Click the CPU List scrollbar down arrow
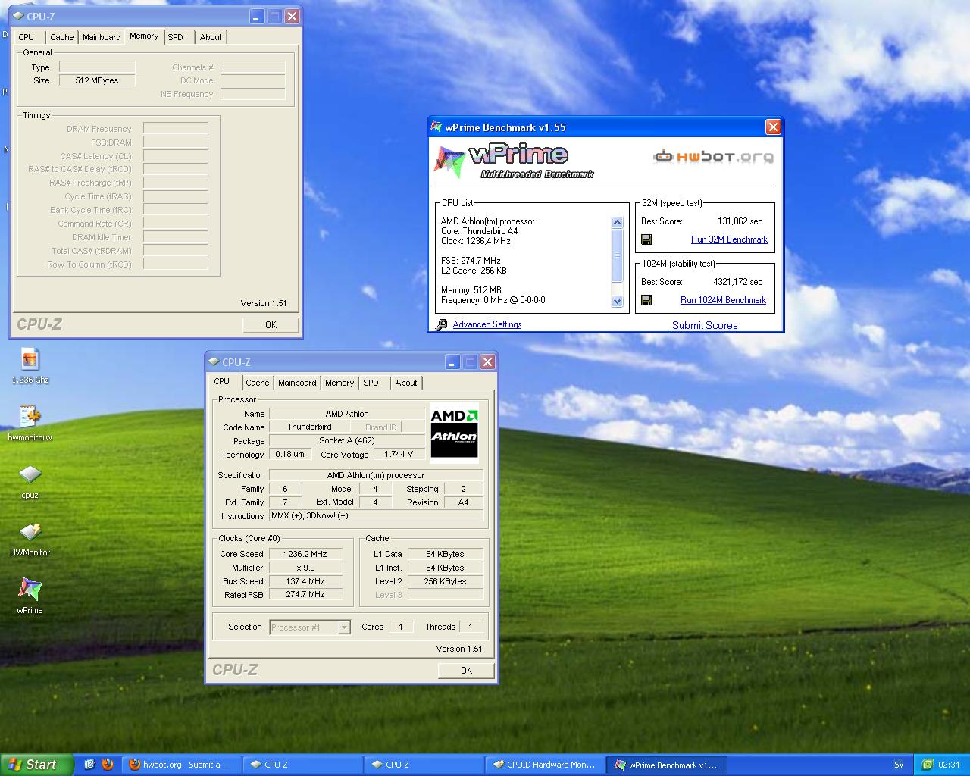The image size is (970, 776). click(617, 301)
